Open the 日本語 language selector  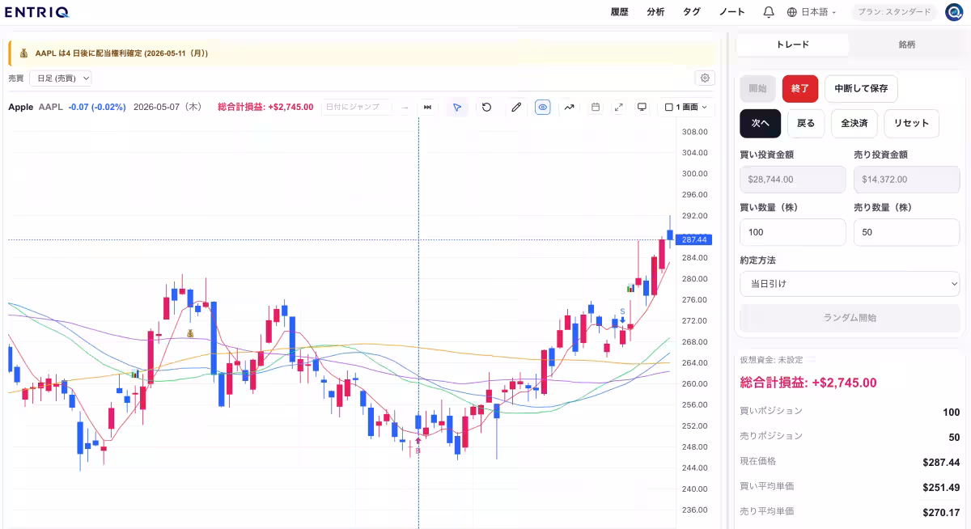(812, 12)
